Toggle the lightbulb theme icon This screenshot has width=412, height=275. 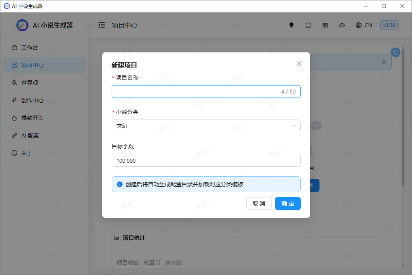coord(291,25)
